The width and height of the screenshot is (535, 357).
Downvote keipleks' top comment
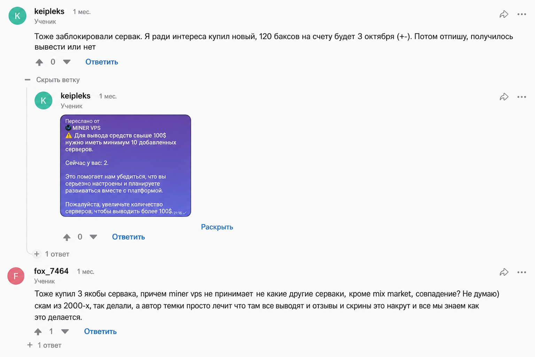pyautogui.click(x=67, y=62)
